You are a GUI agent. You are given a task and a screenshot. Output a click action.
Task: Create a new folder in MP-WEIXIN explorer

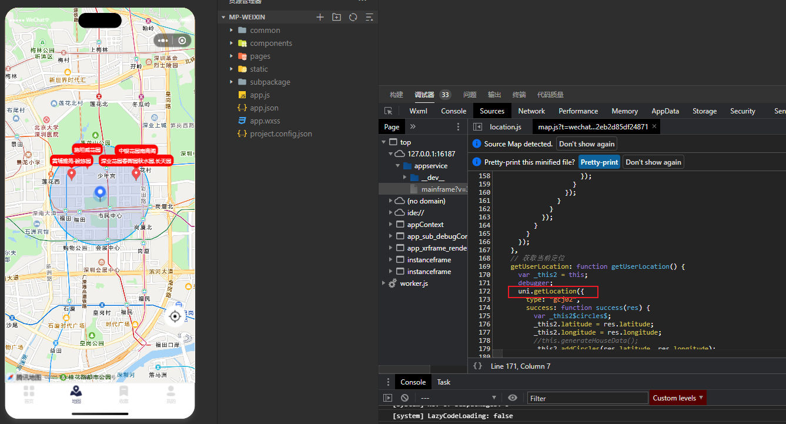336,17
